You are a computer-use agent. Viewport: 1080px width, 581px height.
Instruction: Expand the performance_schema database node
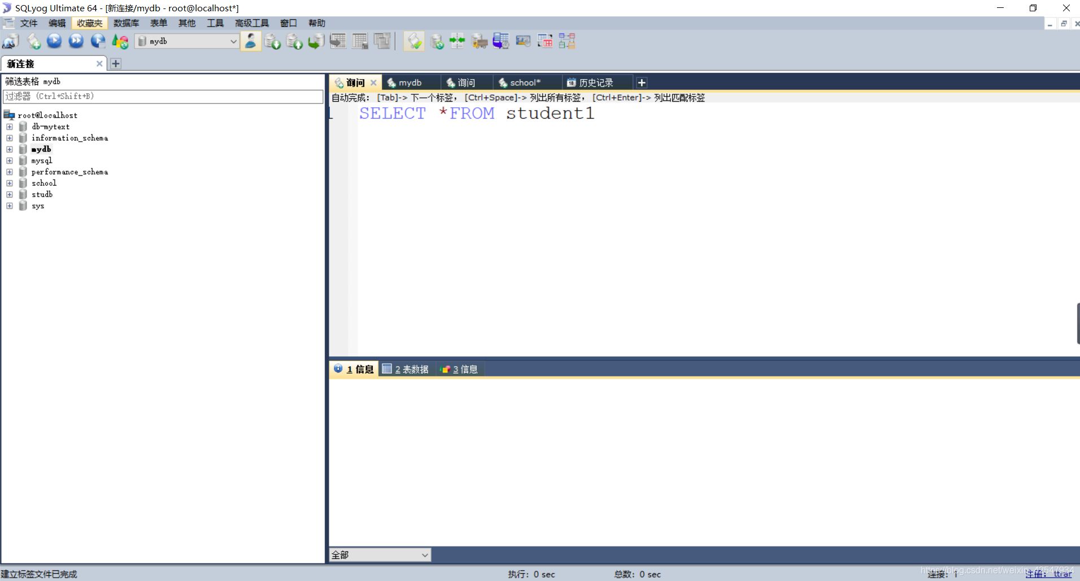10,172
